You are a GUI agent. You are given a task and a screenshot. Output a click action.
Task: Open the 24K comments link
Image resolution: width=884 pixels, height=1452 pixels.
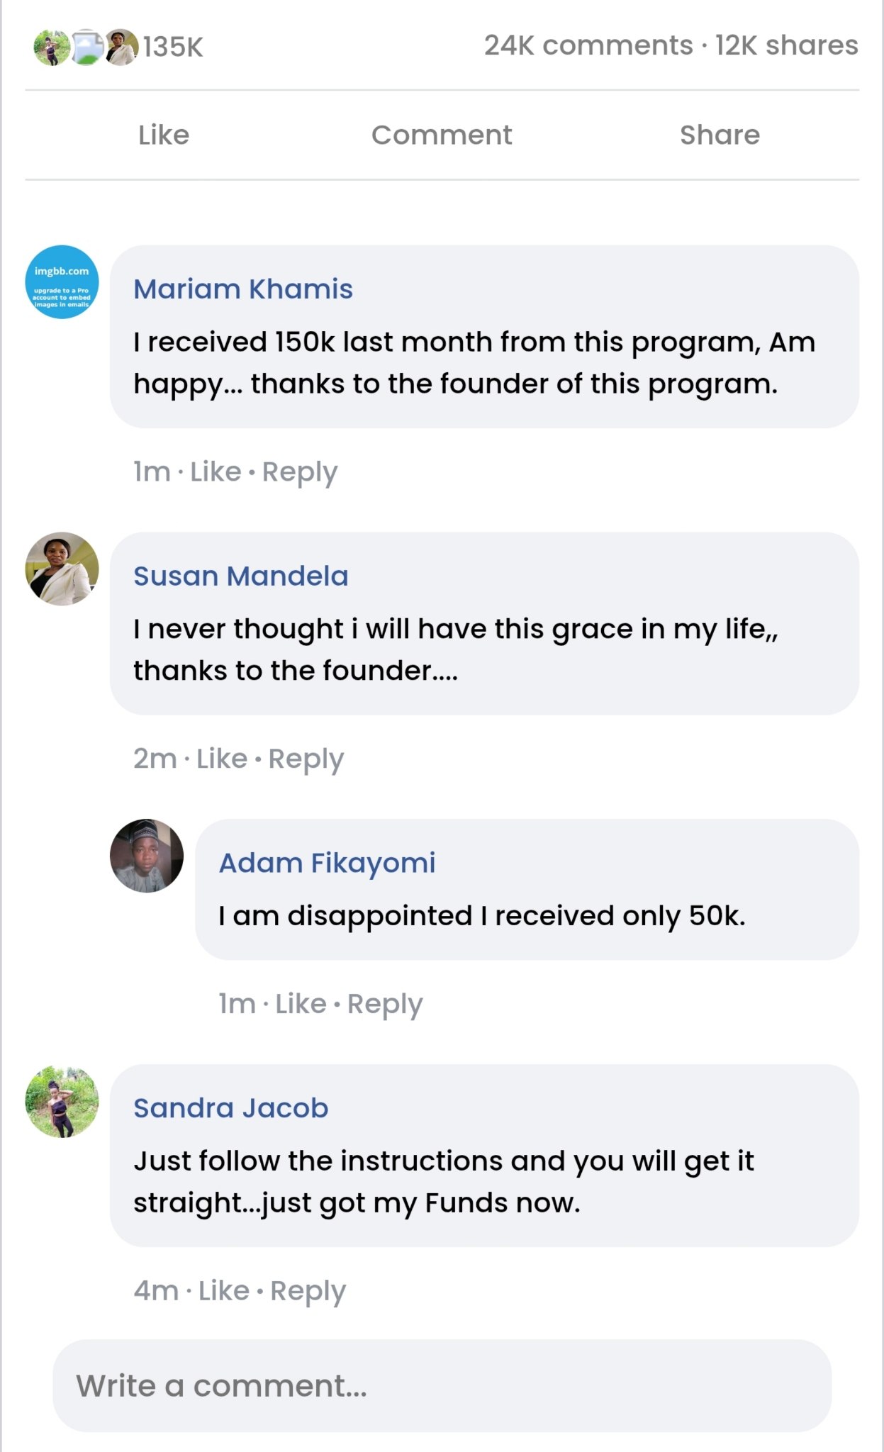click(x=588, y=45)
